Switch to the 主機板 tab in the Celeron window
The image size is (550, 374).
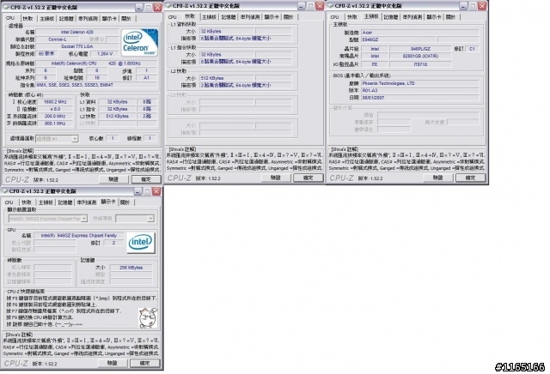point(46,19)
